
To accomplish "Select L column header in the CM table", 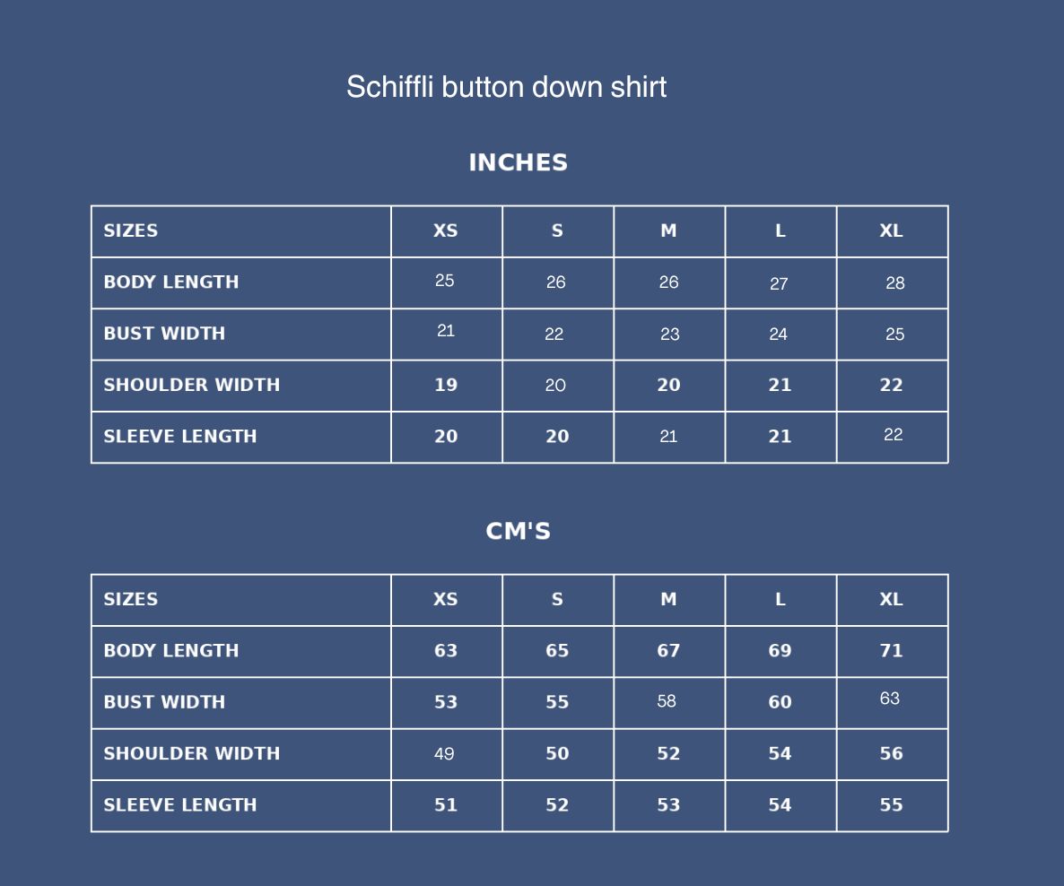I will (780, 599).
